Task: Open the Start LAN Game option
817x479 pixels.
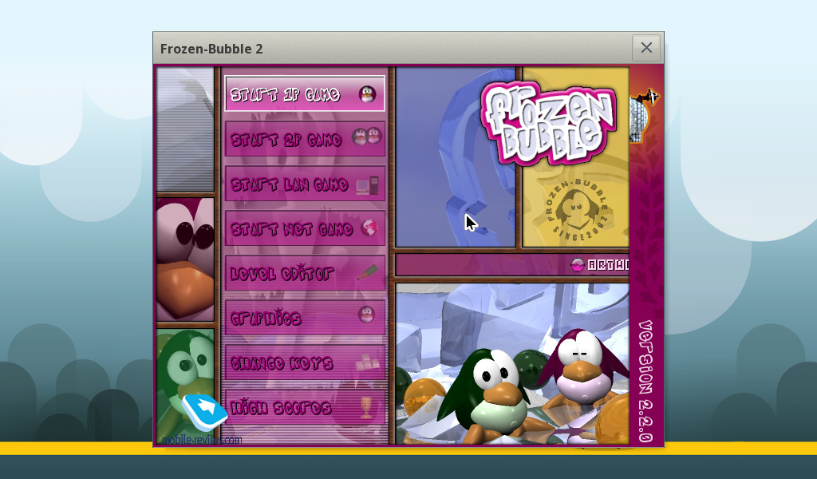Action: click(305, 184)
